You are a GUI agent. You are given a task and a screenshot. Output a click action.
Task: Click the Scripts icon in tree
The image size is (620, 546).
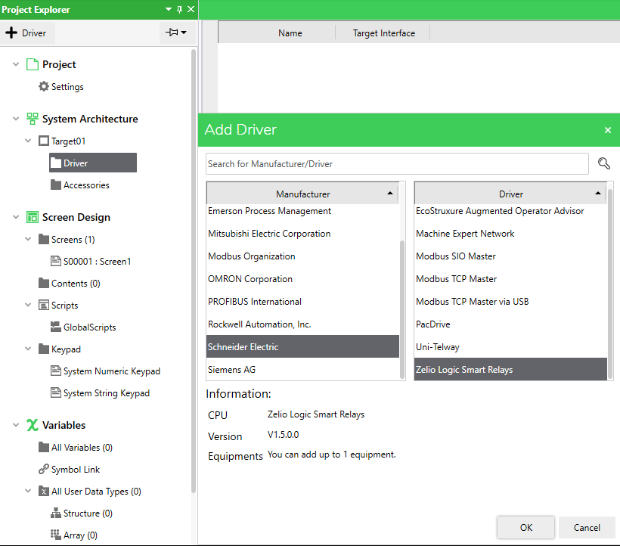(x=44, y=305)
